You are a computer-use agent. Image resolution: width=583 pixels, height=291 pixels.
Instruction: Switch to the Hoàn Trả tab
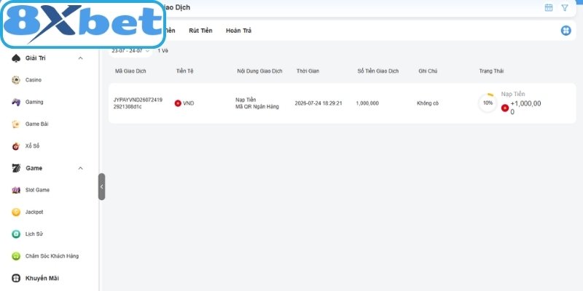click(239, 31)
